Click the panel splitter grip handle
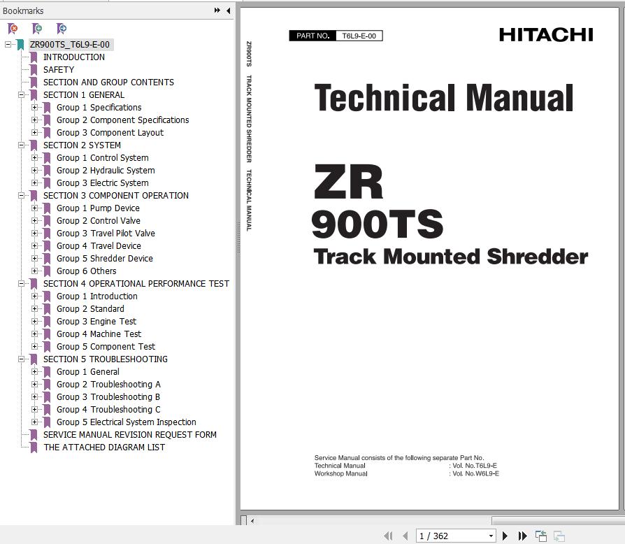625x544 pixels. coord(238,238)
